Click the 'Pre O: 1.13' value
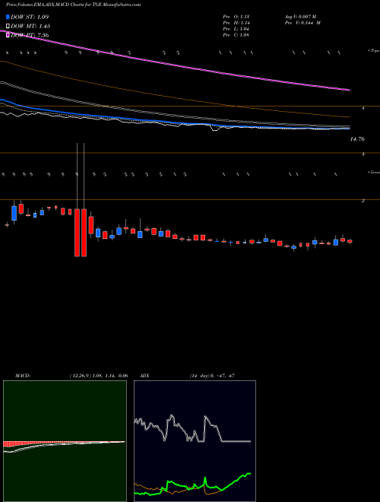Image resolution: width=380 pixels, height=502 pixels. (x=237, y=17)
